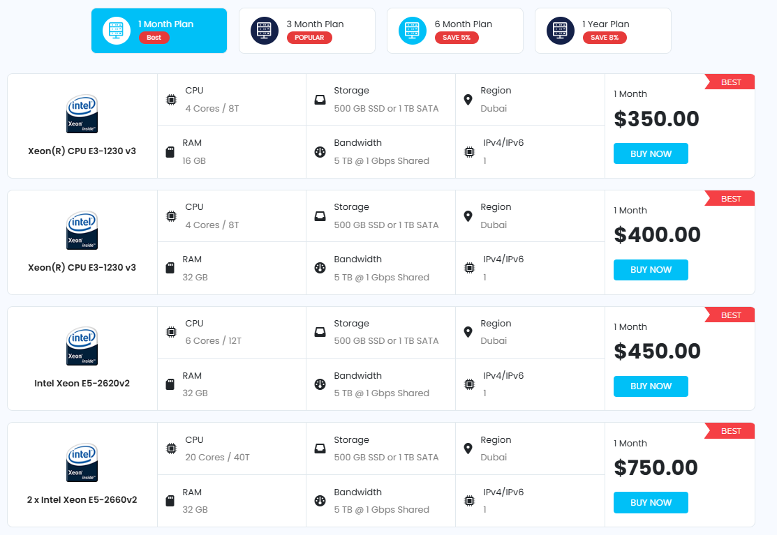Click the server icon on 1 Year Plan

click(x=561, y=31)
